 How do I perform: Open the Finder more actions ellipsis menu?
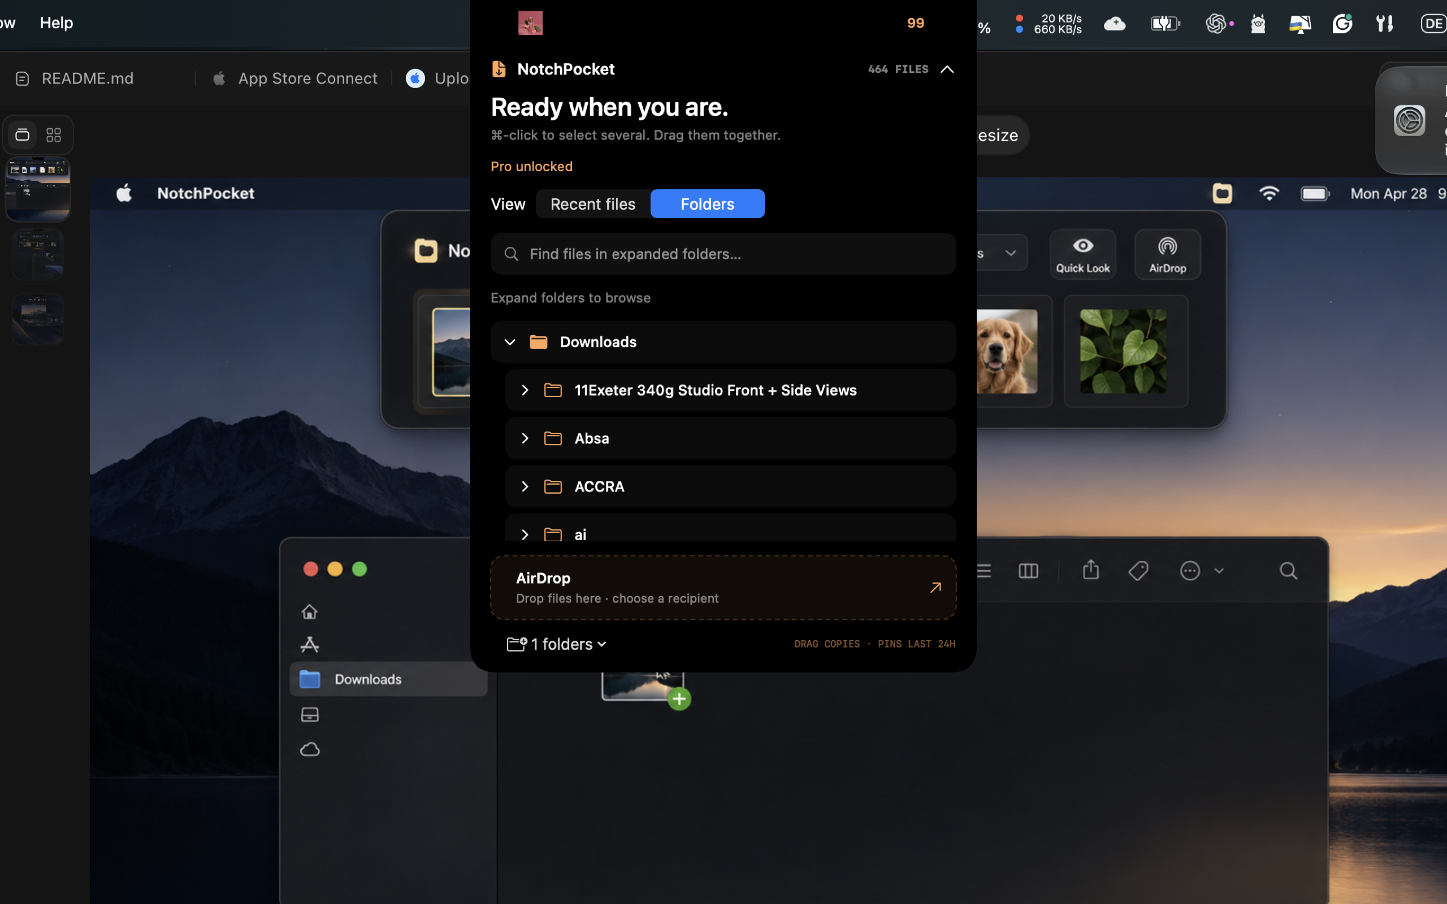pyautogui.click(x=1190, y=571)
